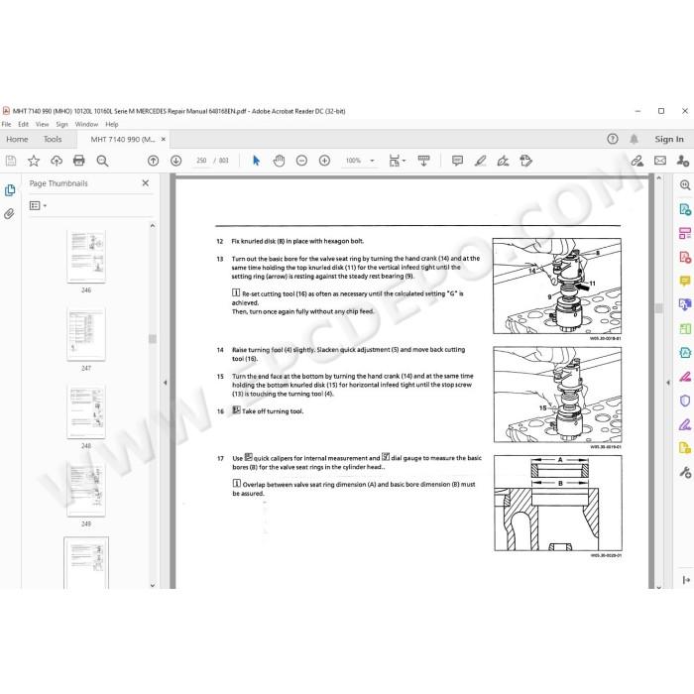Click the upload to cloud icon
The image size is (694, 694).
click(x=57, y=161)
